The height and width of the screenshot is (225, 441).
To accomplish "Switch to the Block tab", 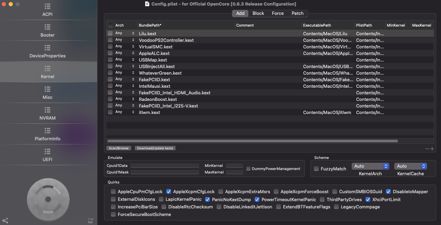I will pos(258,13).
